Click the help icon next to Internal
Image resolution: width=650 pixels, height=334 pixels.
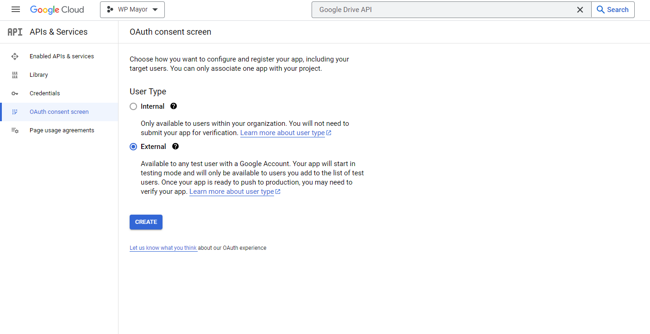(x=174, y=106)
